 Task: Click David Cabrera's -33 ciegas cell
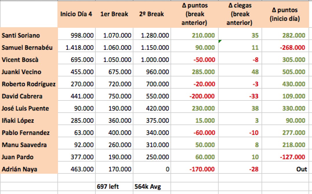point(240,96)
